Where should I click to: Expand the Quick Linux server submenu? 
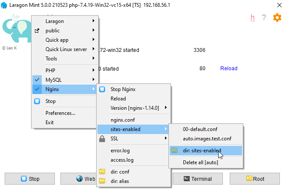pyautogui.click(x=66, y=49)
